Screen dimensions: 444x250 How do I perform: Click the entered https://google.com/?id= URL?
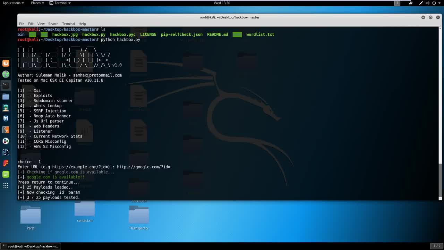144,167
